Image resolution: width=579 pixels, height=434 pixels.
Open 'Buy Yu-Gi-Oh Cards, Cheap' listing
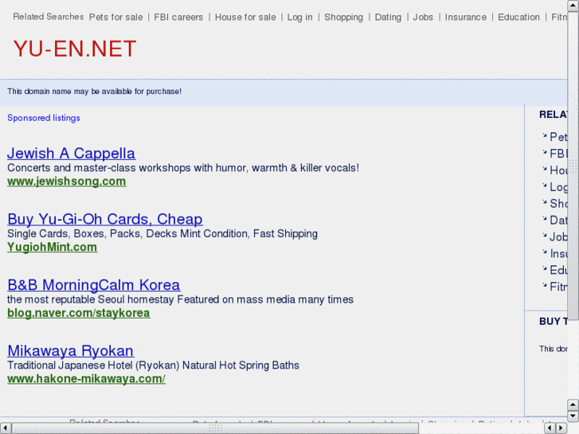pos(105,219)
